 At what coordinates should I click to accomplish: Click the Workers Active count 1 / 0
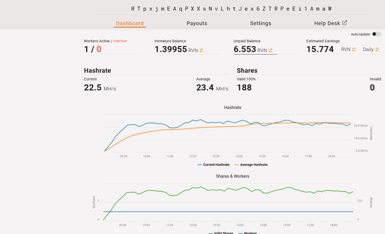coord(93,49)
